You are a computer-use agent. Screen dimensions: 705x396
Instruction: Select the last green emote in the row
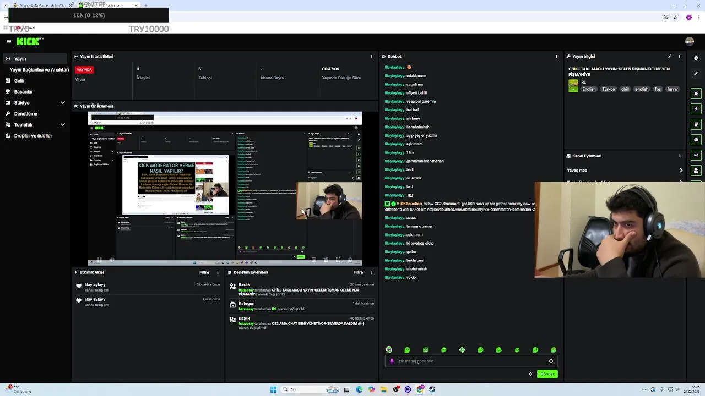[554, 350]
